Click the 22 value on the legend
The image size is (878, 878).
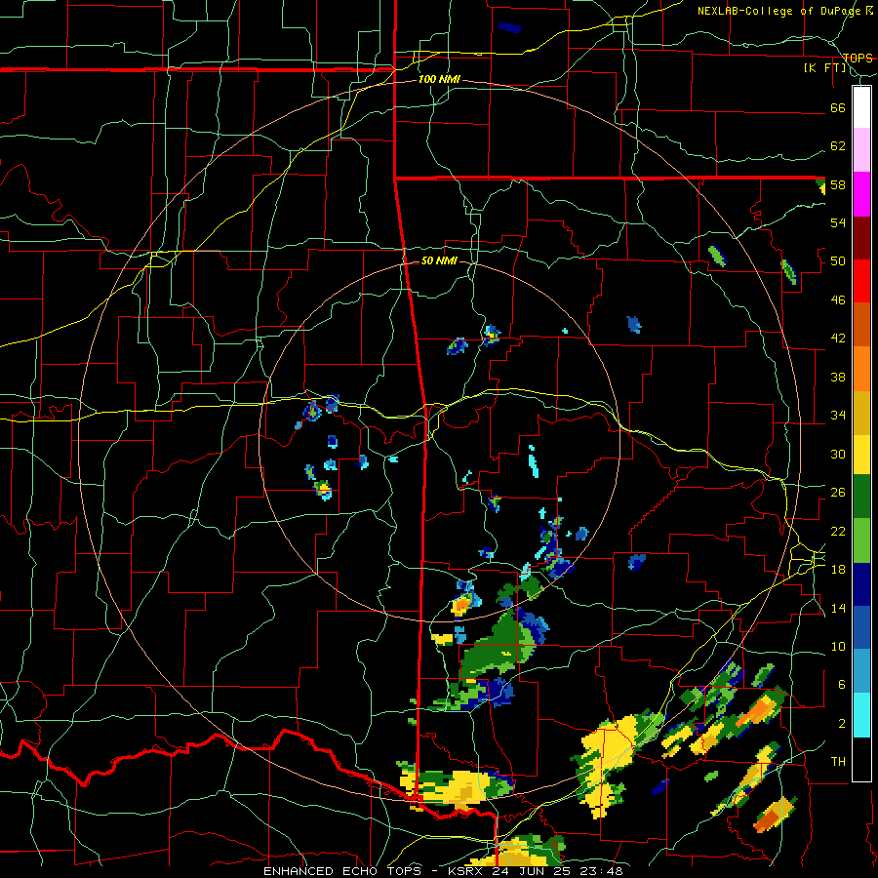pyautogui.click(x=838, y=531)
